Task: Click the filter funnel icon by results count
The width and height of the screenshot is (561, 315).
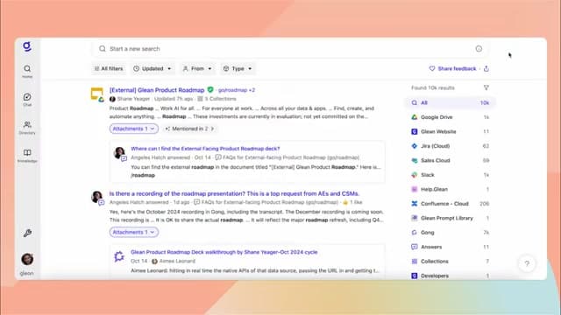Action: (x=486, y=87)
